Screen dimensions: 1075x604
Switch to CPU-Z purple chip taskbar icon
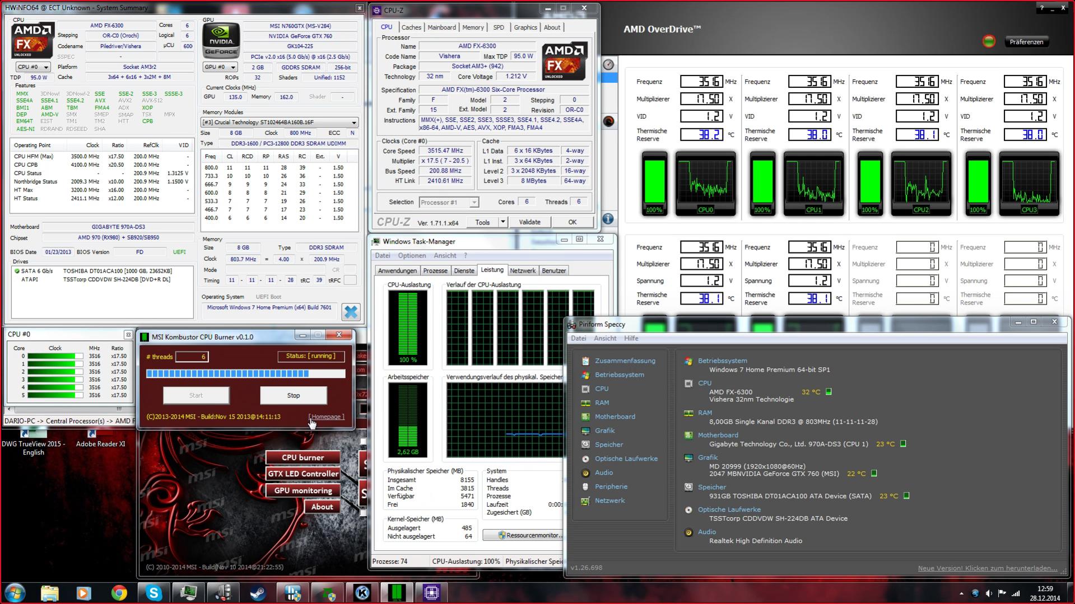[431, 592]
